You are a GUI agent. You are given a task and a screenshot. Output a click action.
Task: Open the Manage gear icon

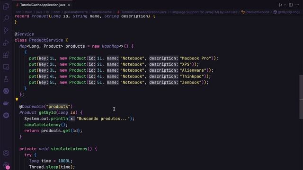click(x=6, y=165)
